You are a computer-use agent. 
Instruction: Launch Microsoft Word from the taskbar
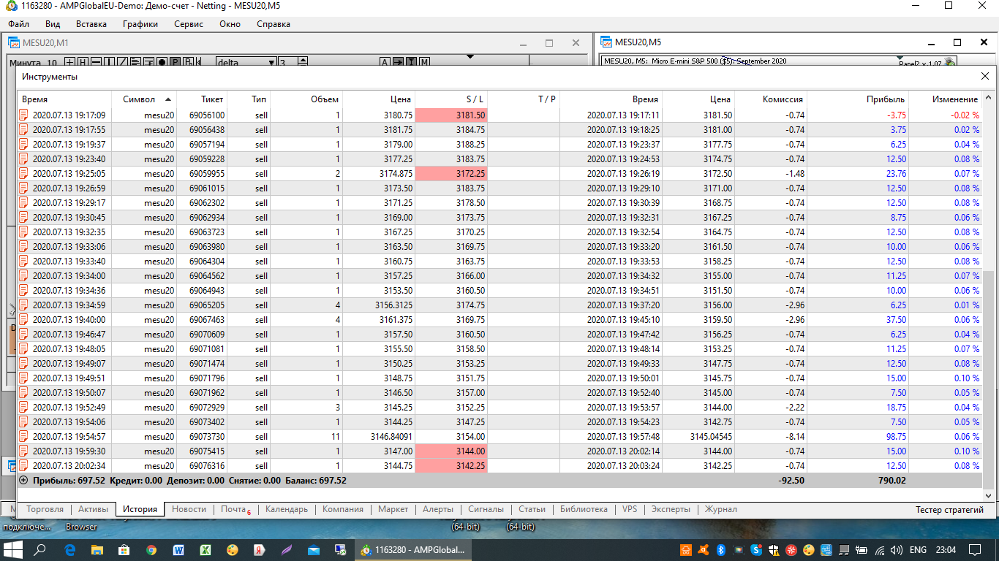coord(178,550)
